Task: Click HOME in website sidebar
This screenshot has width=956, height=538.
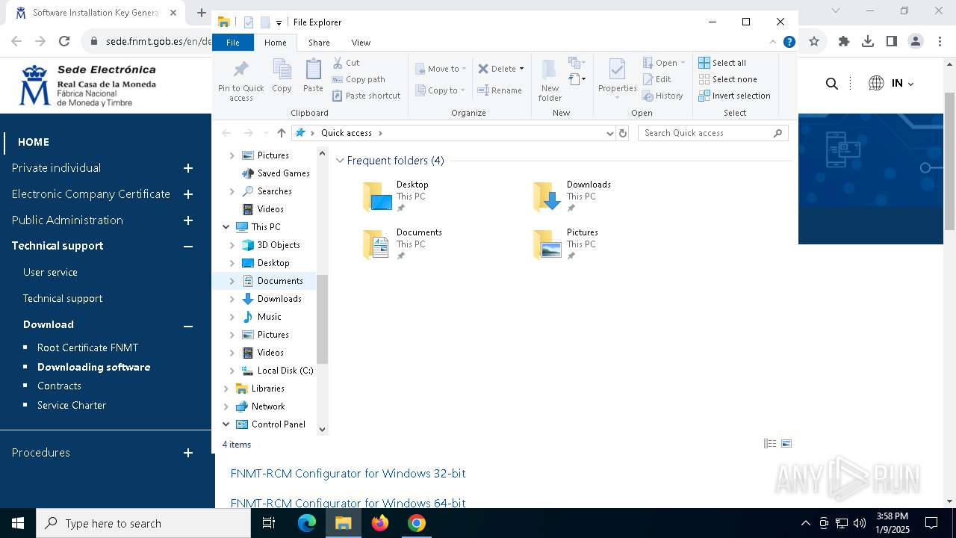Action: click(x=34, y=142)
